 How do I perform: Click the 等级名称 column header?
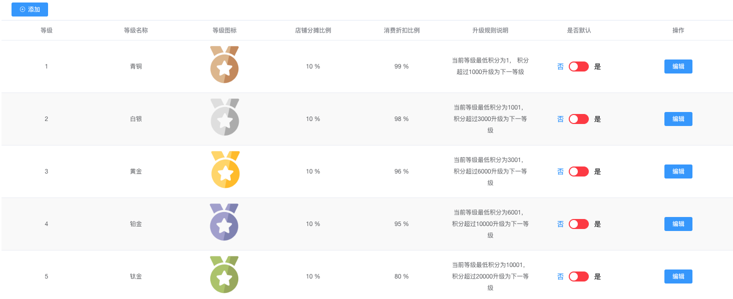click(x=136, y=30)
